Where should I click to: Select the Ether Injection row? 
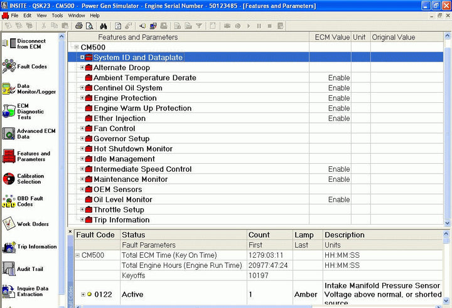[256, 118]
